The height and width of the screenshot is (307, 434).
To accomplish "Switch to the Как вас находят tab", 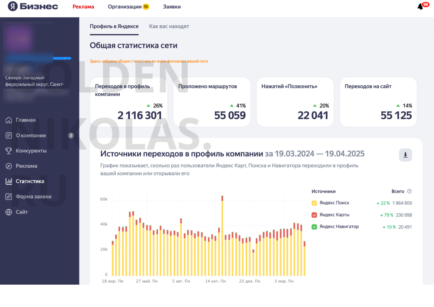I will 169,26.
